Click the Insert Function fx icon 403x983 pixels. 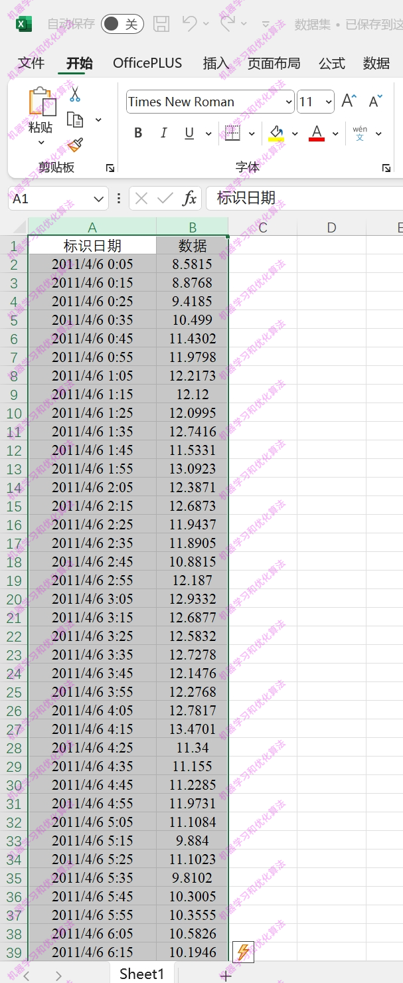tap(190, 198)
